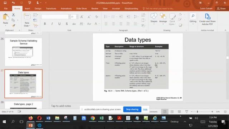229x129 pixels.
Task: Switch to the Slide Show tab
Action: [81, 9]
